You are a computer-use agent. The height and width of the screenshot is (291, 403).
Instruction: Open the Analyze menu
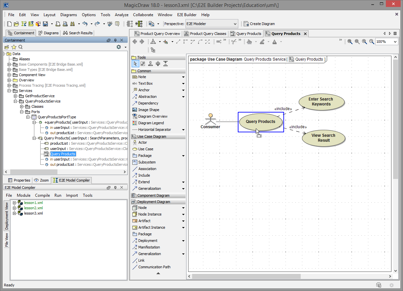tap(121, 15)
